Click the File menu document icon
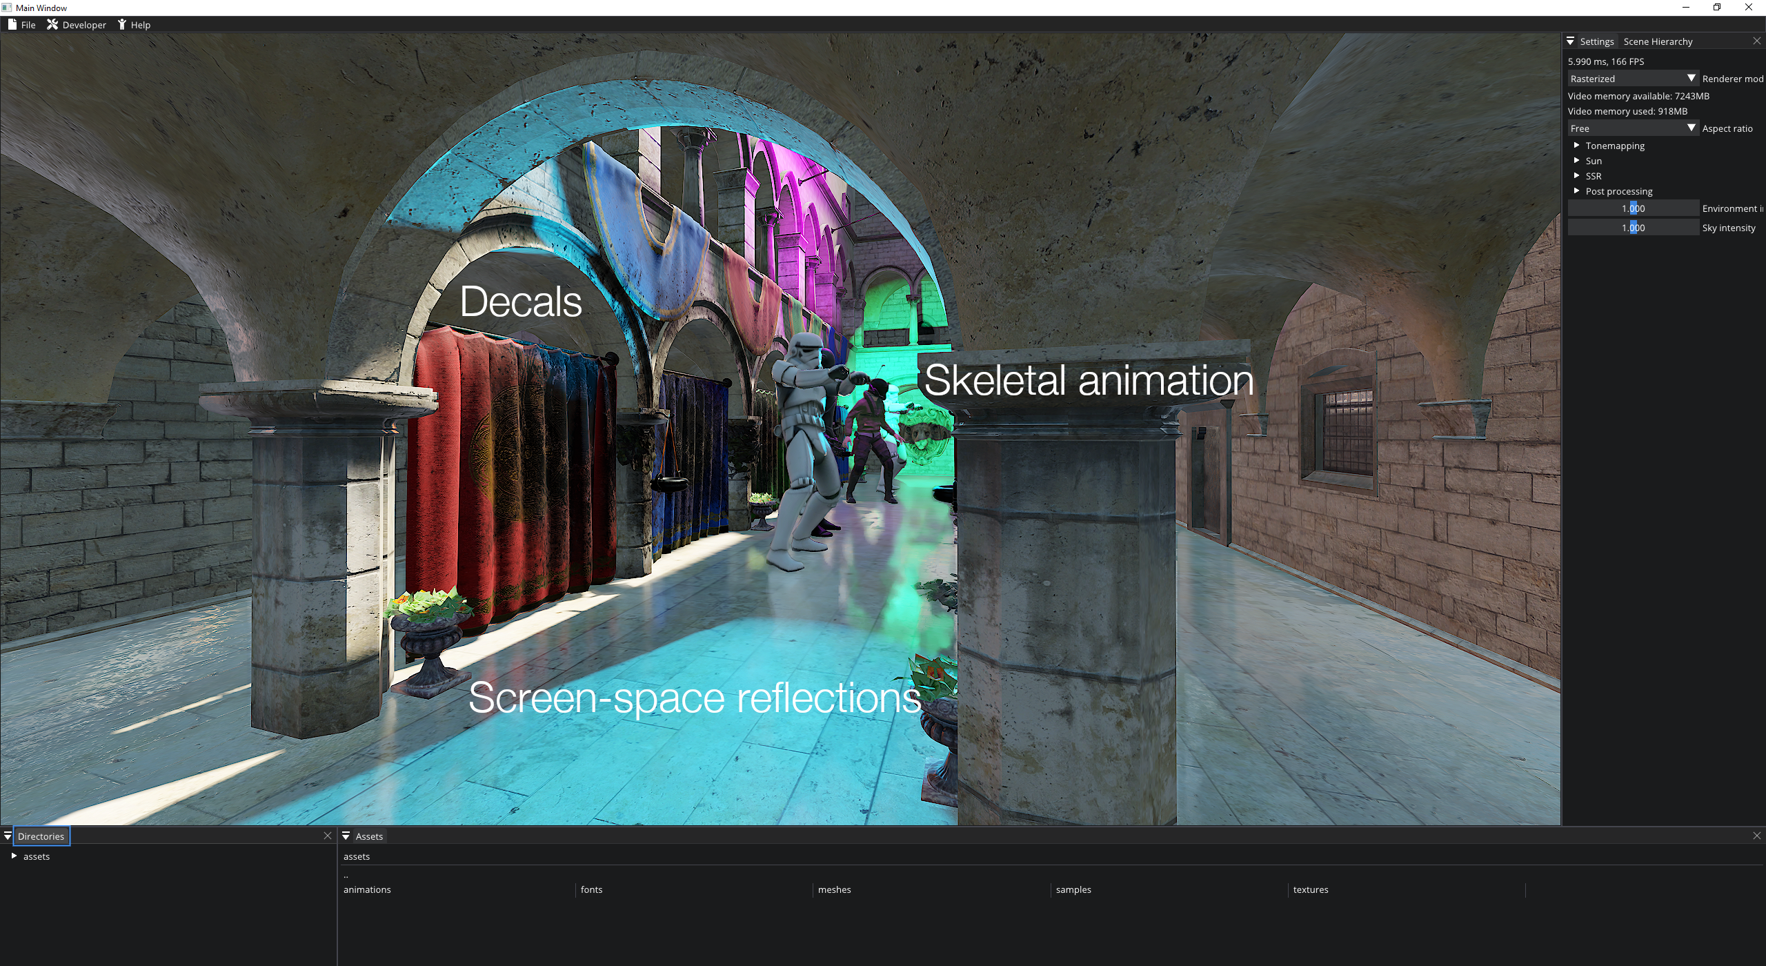The height and width of the screenshot is (966, 1766). coord(12,25)
